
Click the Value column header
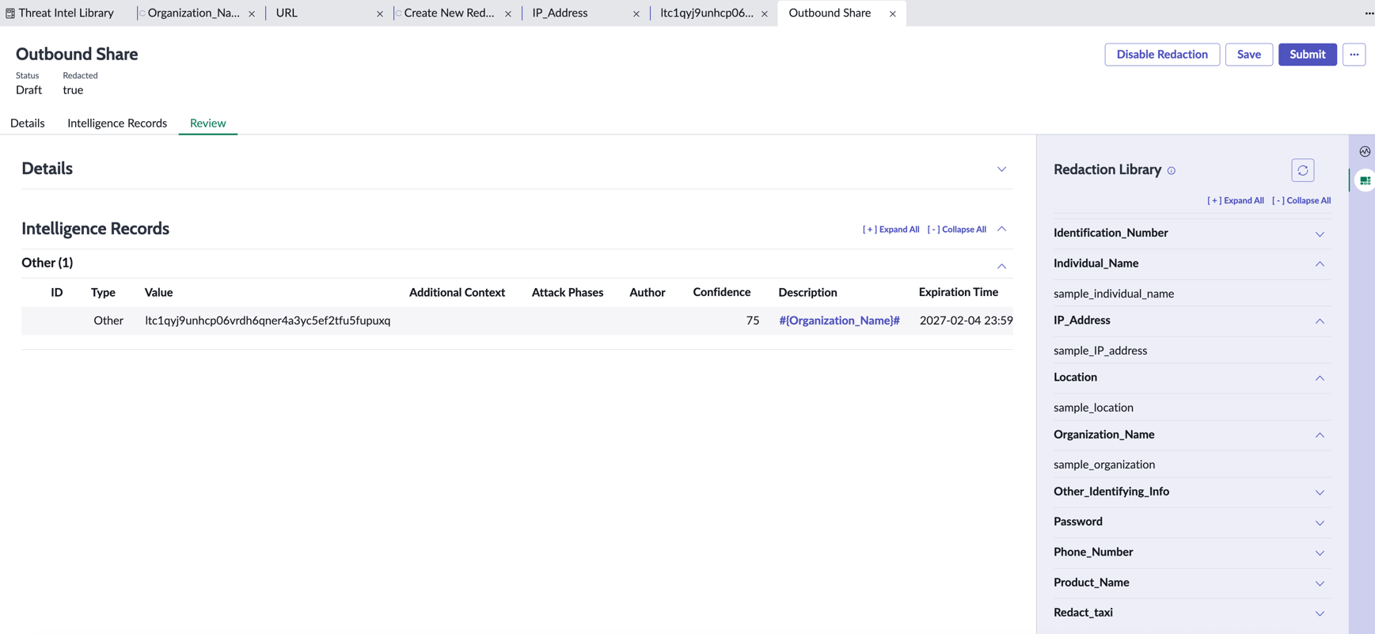(x=158, y=292)
